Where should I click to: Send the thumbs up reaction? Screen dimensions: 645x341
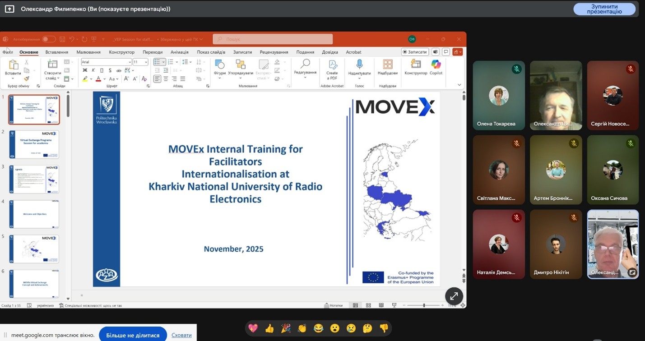click(269, 328)
